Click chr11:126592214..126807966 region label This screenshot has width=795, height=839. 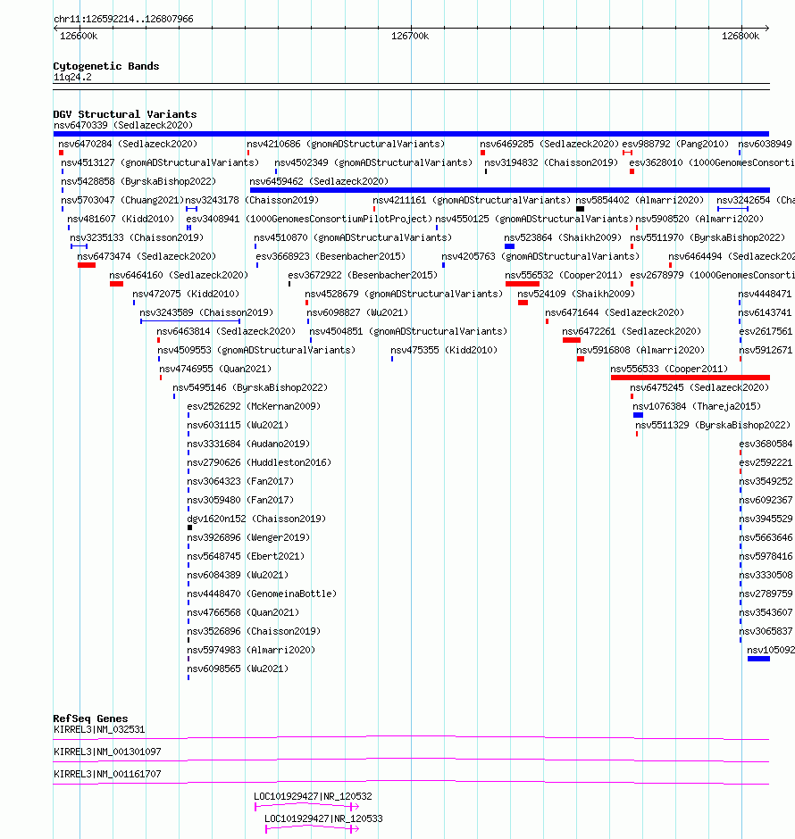pos(123,19)
